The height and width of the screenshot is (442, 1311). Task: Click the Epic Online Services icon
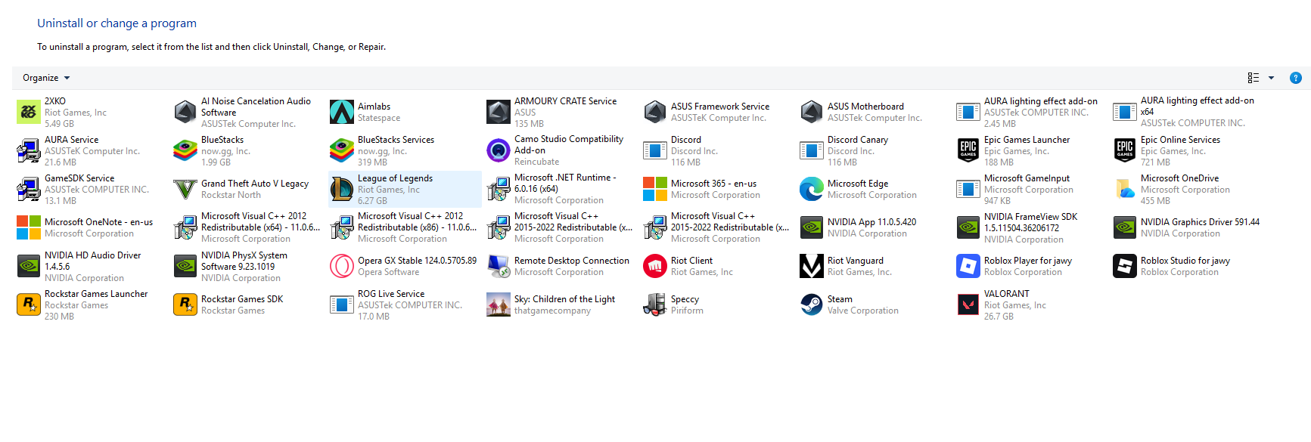point(1125,150)
